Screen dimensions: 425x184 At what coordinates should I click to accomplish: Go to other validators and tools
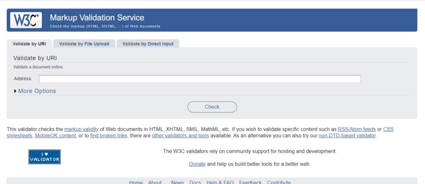tap(180, 136)
